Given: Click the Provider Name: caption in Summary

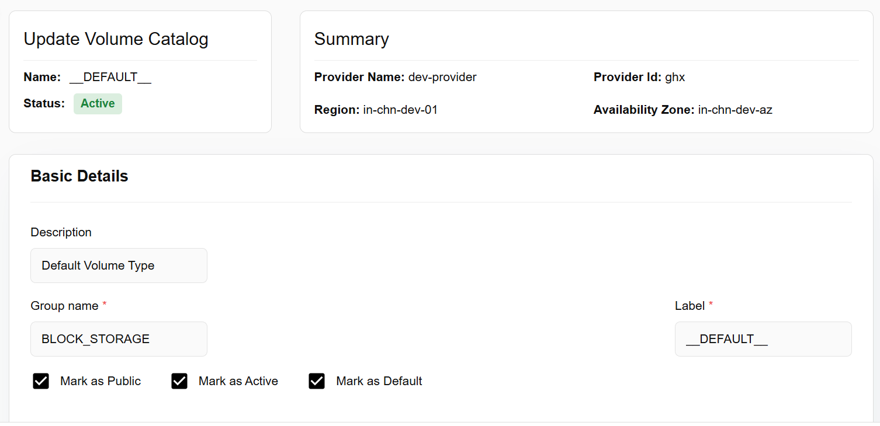Looking at the screenshot, I should (359, 77).
